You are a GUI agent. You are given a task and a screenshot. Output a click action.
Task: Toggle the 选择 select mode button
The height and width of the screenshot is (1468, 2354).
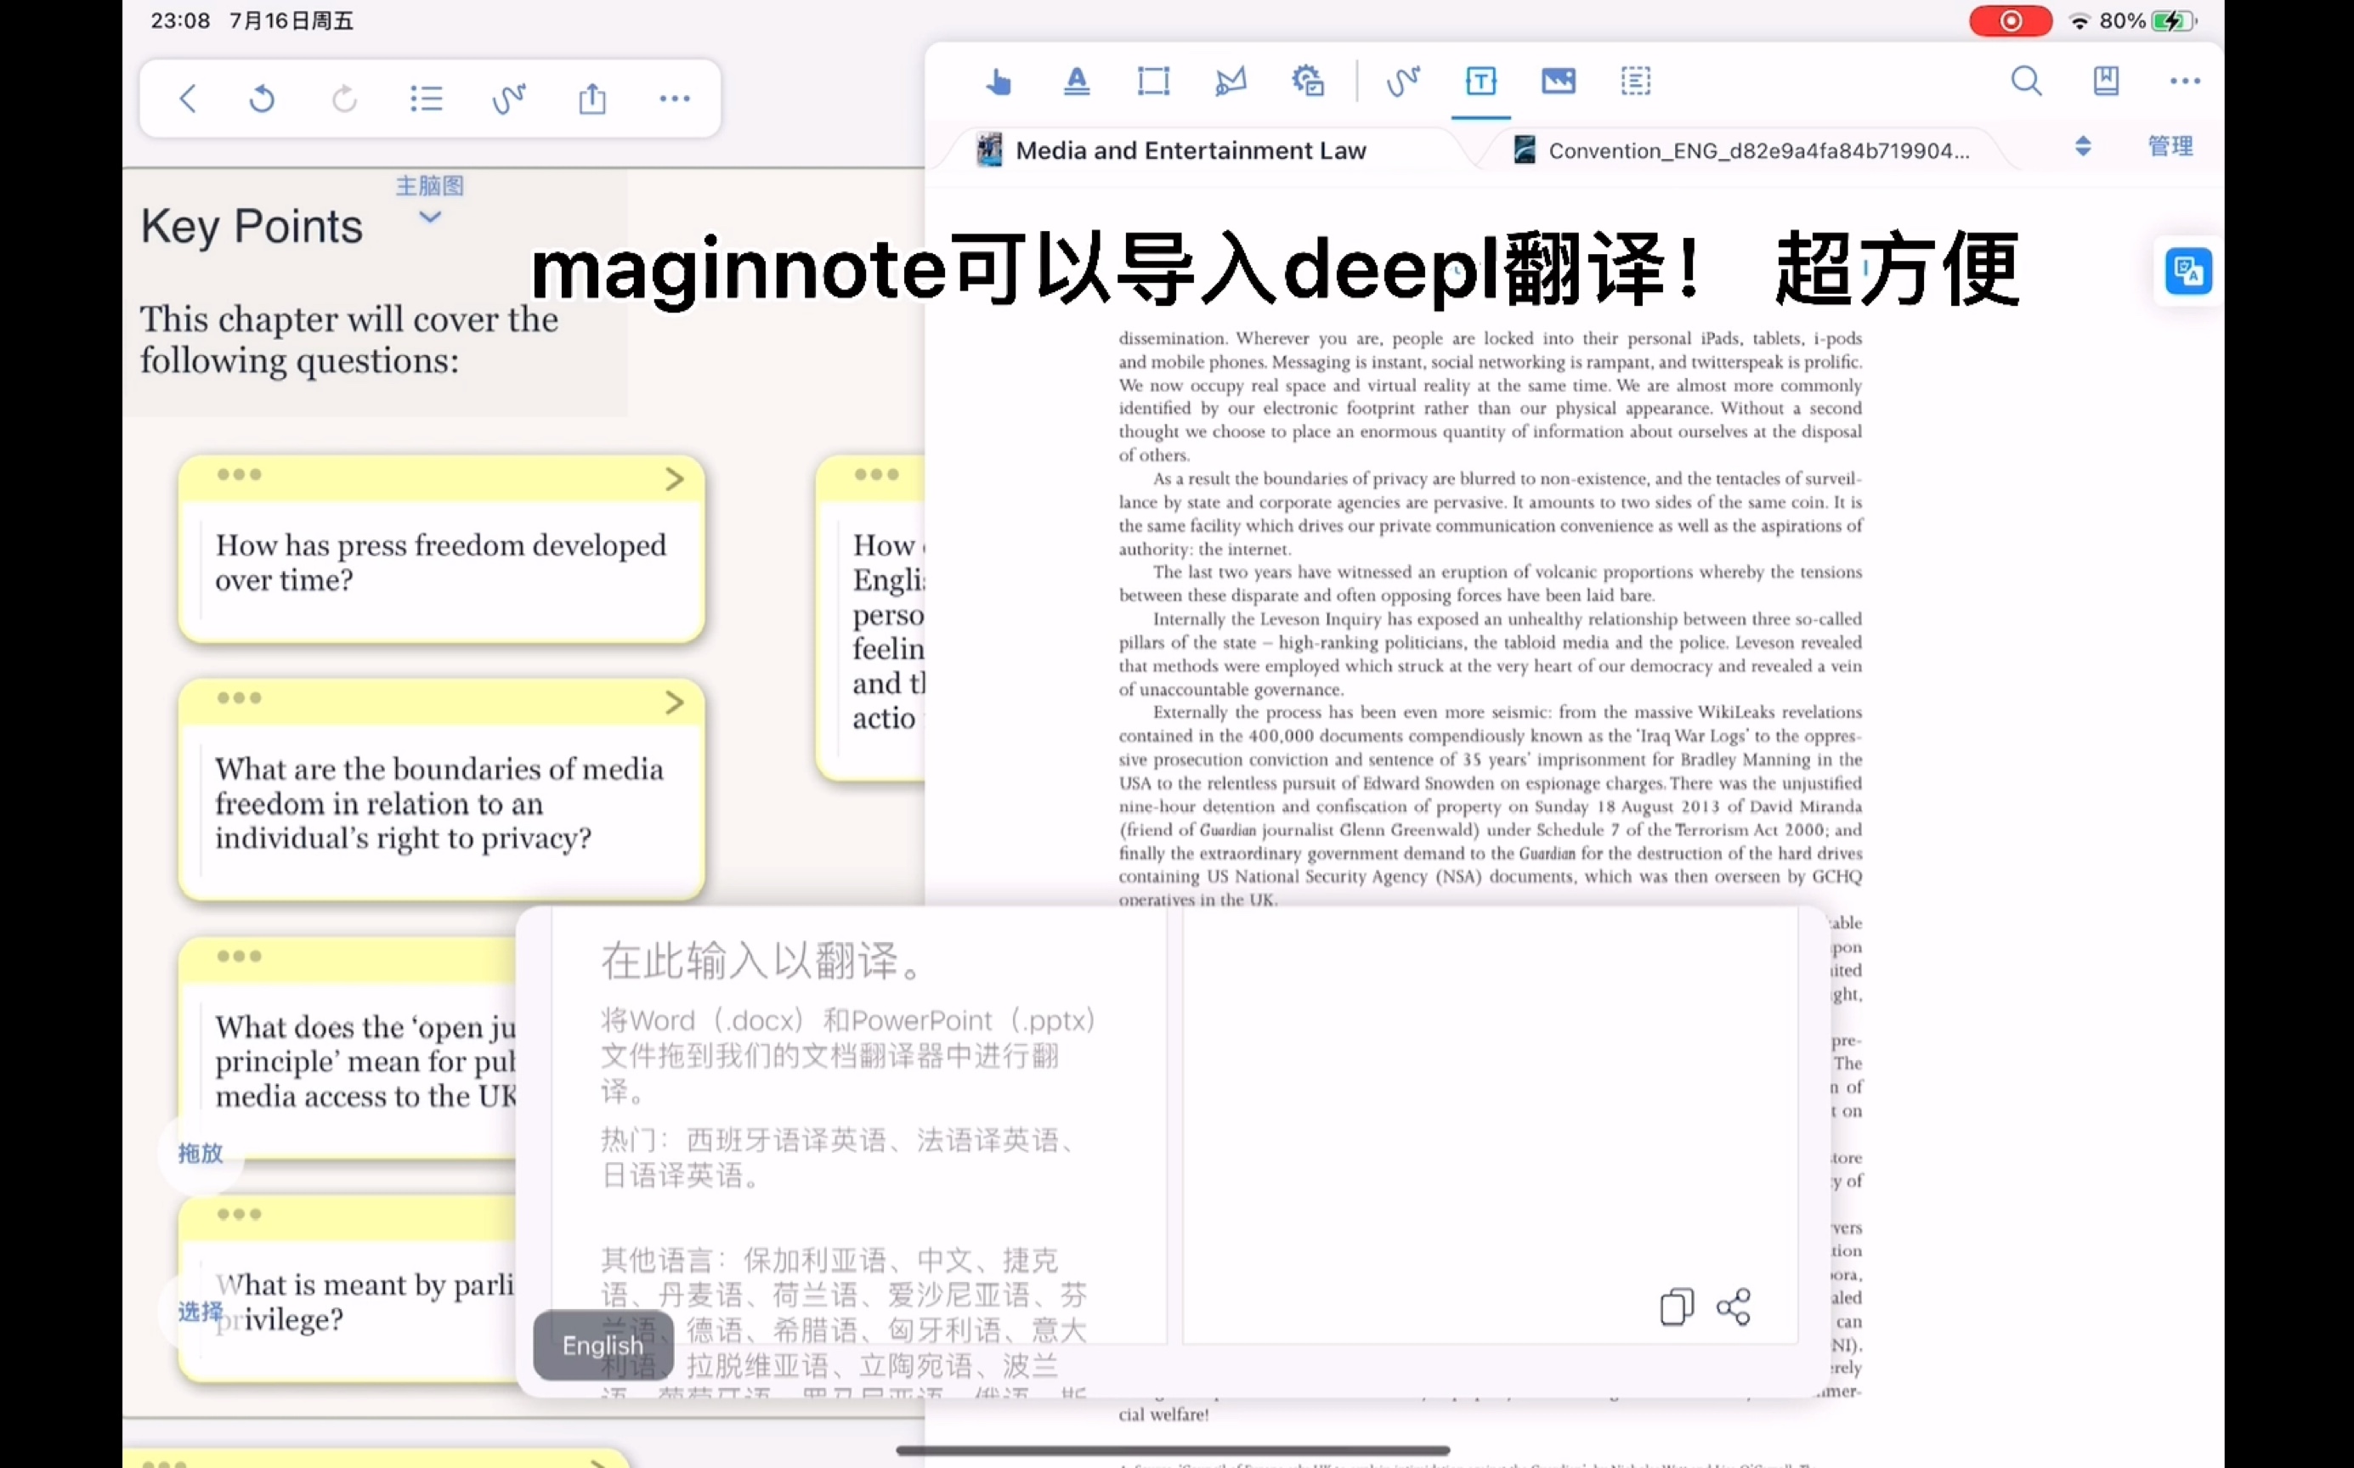tap(200, 1313)
